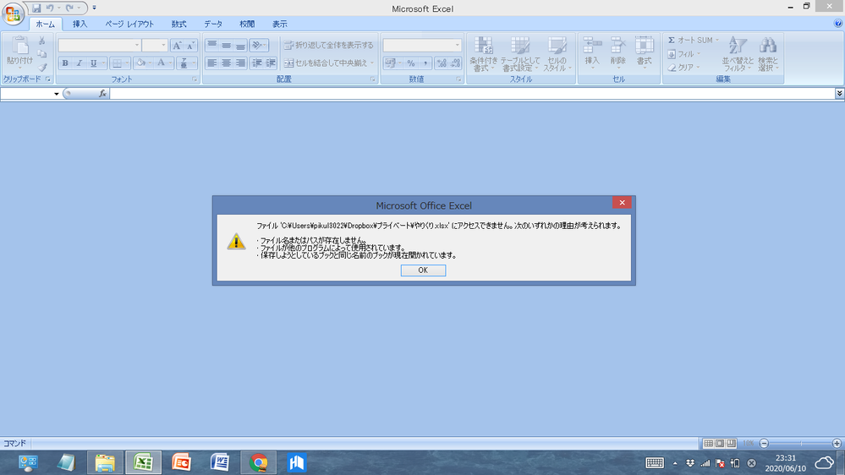Image resolution: width=845 pixels, height=475 pixels.
Task: Click the fx insert function icon
Action: [102, 94]
